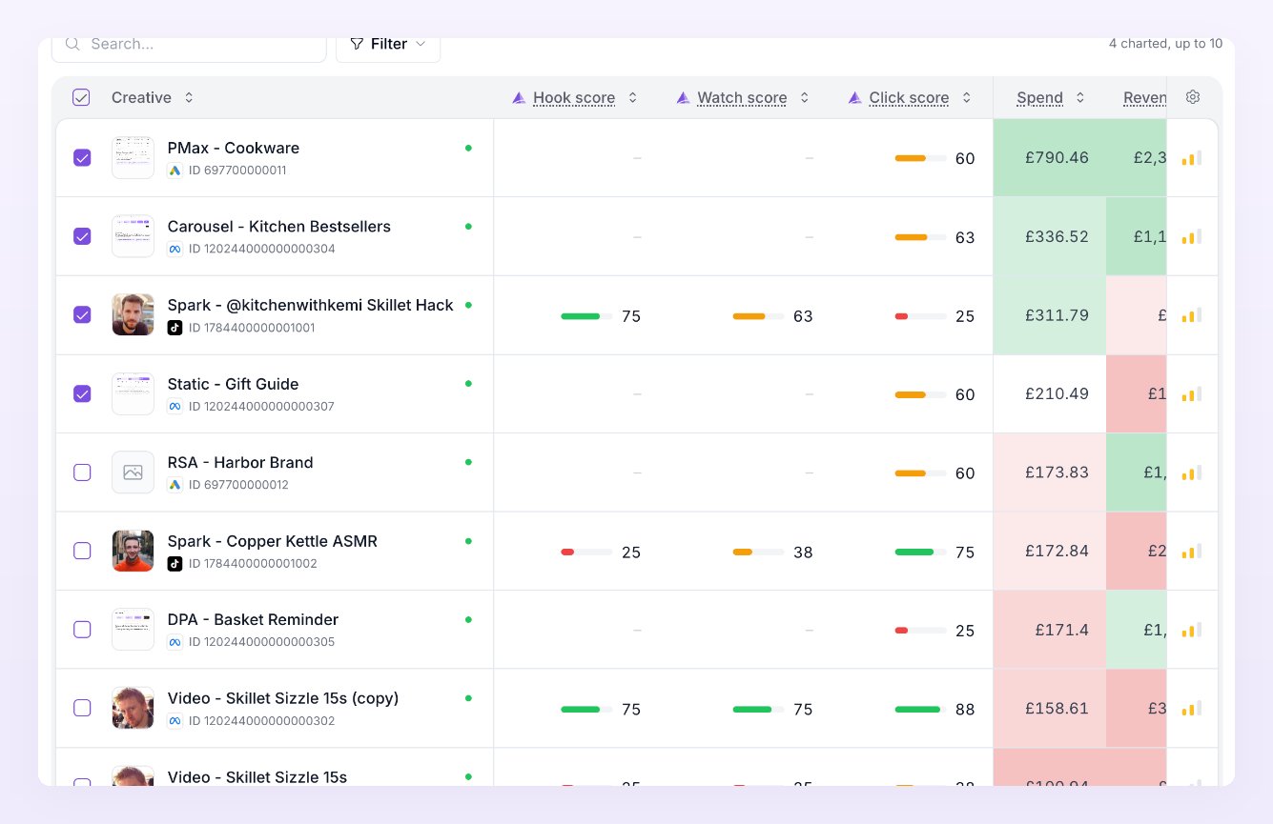Click green status dot for PMax - Cookware
Viewport: 1273px width, 824px height.
[468, 148]
